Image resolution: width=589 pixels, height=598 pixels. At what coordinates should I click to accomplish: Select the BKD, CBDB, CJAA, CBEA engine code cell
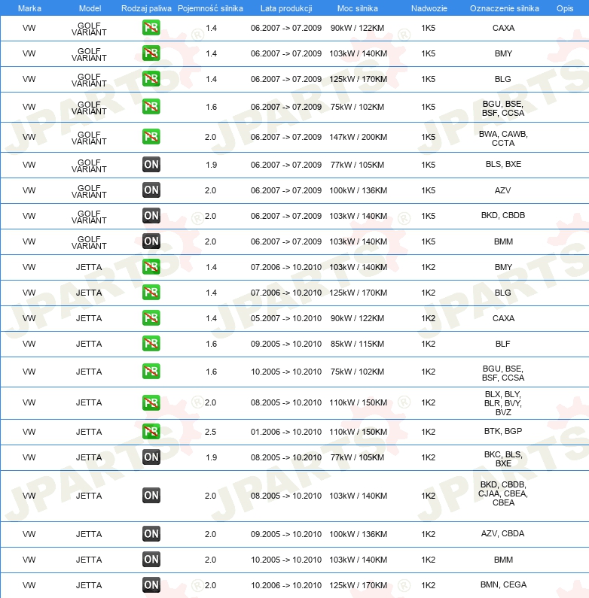(503, 493)
